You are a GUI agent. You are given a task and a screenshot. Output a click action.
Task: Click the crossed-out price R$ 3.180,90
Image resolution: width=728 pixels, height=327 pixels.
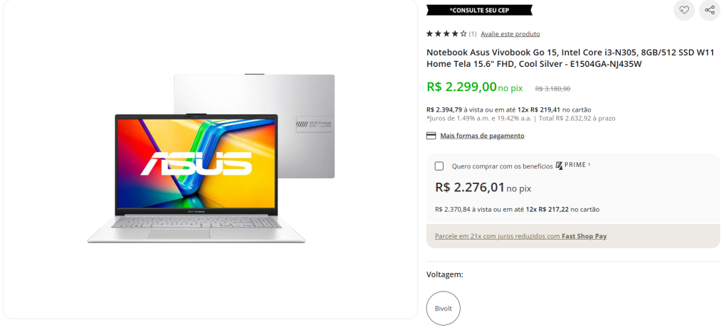click(x=552, y=88)
